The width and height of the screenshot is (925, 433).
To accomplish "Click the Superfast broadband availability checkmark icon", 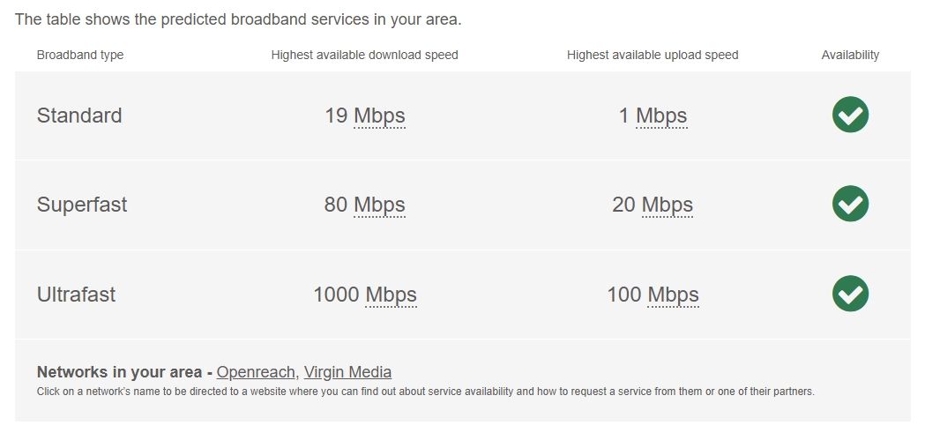I will (850, 204).
